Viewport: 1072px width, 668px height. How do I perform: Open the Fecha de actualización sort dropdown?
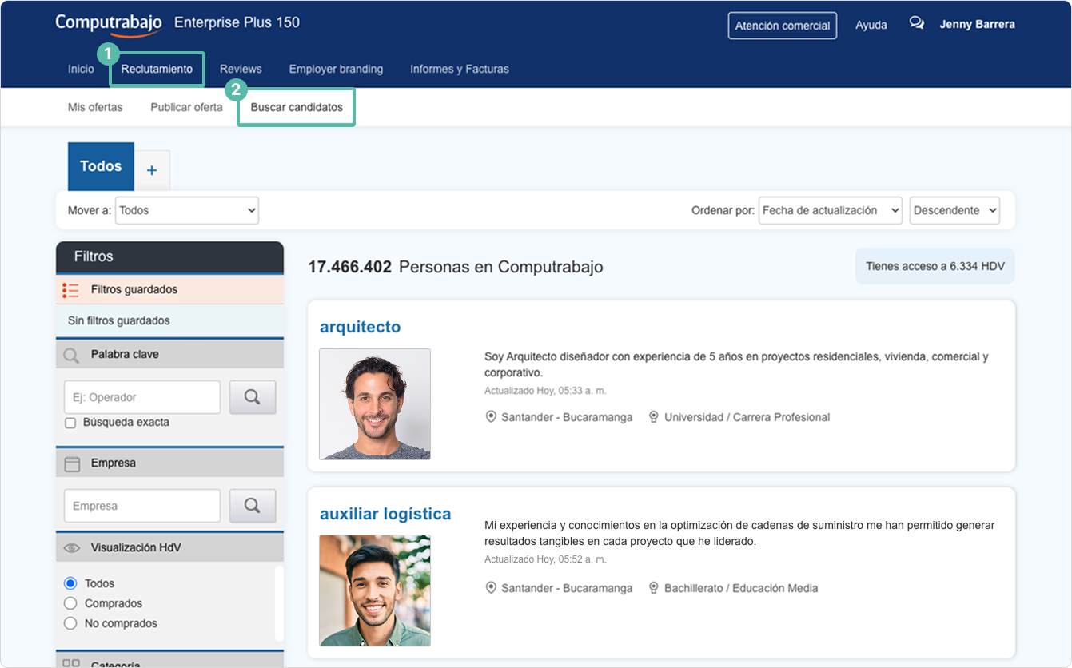click(x=830, y=210)
